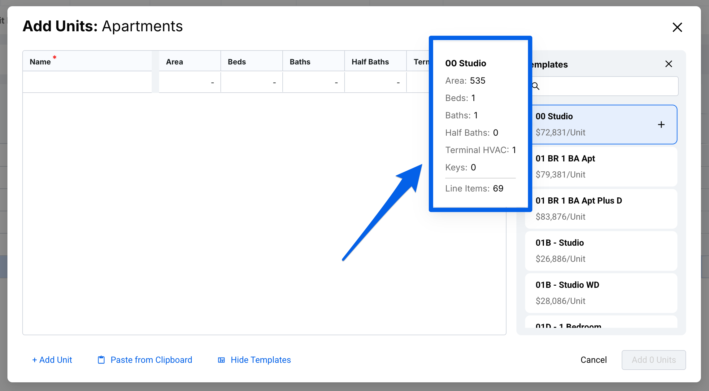Screen dimensions: 709x391
Task: Close the templates side panel
Action: pyautogui.click(x=668, y=64)
